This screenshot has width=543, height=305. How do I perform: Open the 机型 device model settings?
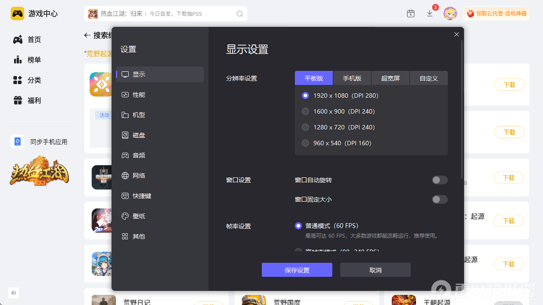coord(160,115)
